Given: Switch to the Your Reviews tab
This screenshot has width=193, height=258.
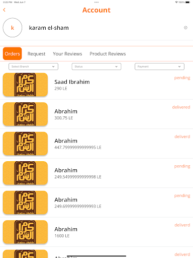Looking at the screenshot, I should pos(67,54).
